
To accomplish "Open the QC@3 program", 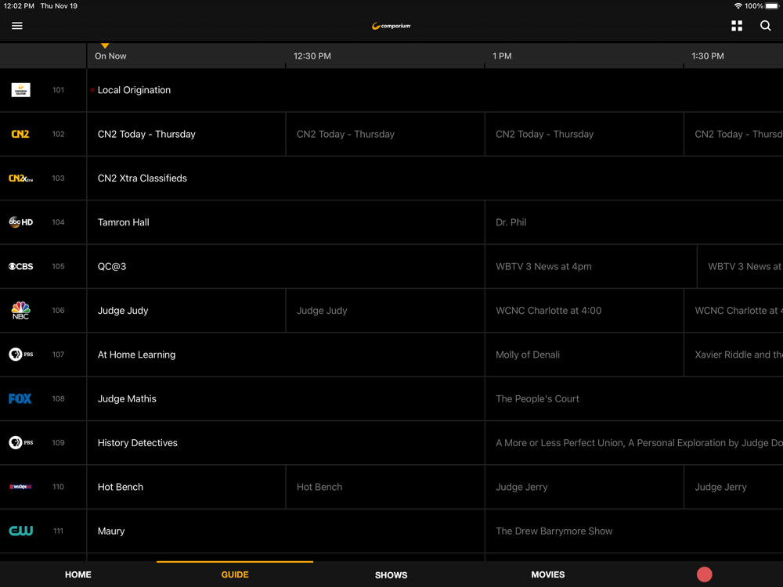I will [286, 266].
